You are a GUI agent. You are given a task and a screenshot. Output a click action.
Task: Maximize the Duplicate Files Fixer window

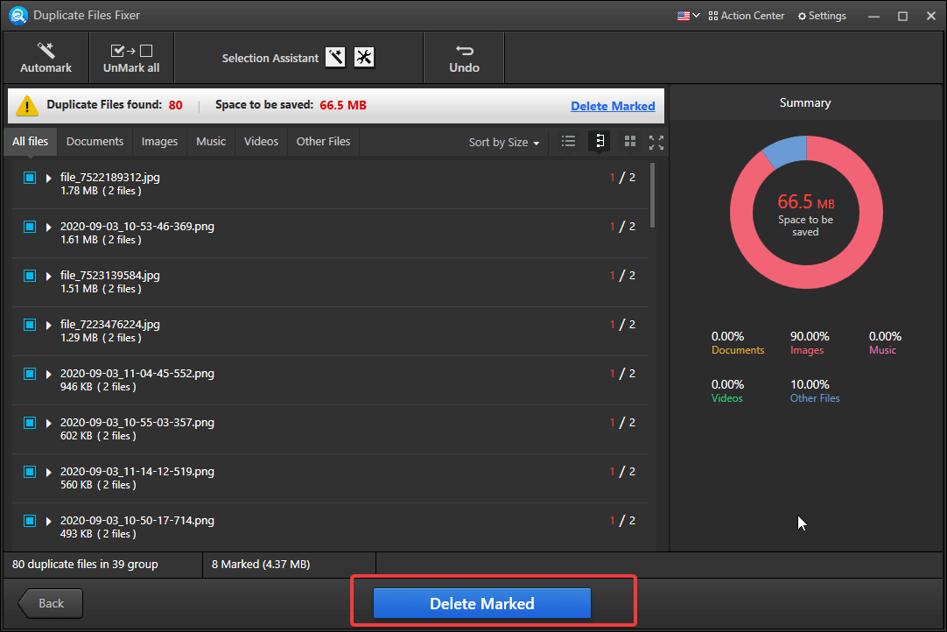(x=903, y=17)
